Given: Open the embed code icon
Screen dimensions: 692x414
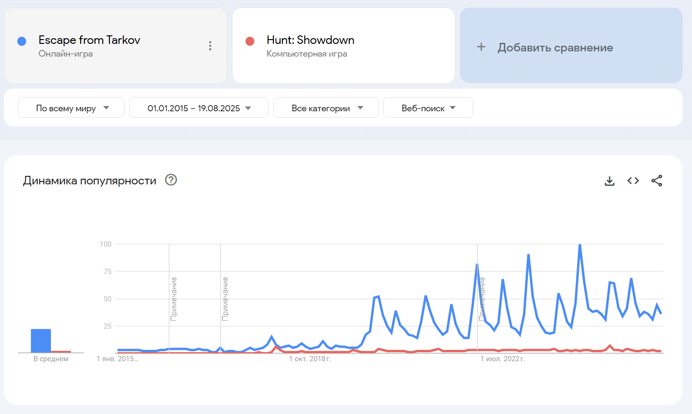Looking at the screenshot, I should 633,181.
